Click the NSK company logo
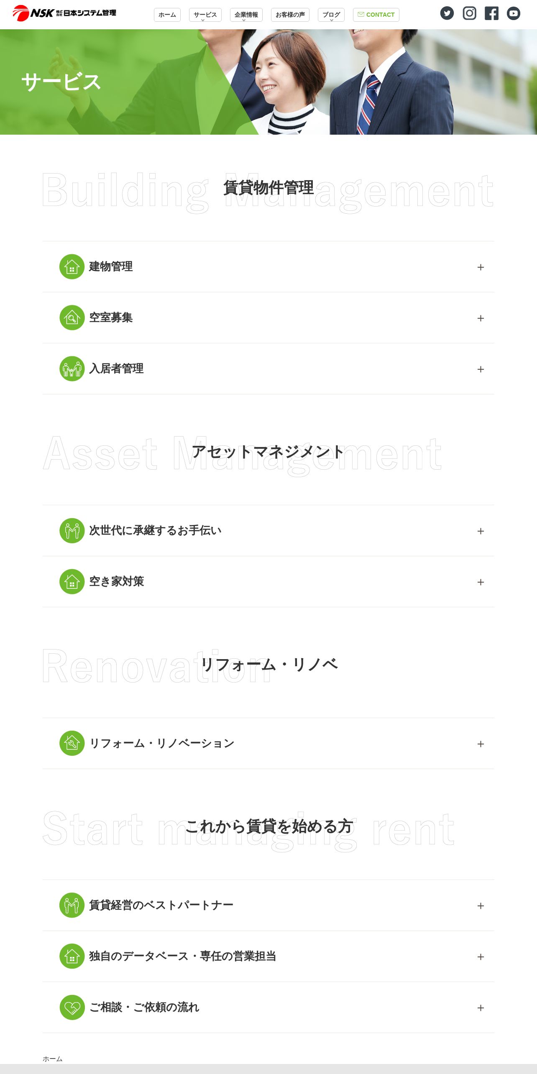Viewport: 537px width, 1074px height. click(64, 13)
